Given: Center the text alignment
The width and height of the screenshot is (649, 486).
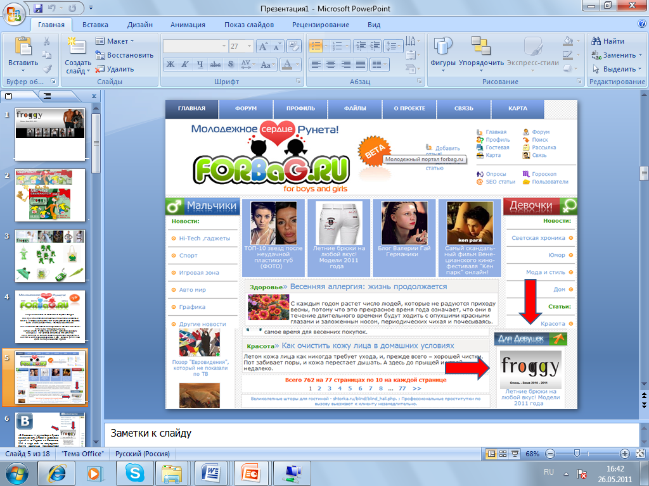Looking at the screenshot, I should click(x=331, y=64).
